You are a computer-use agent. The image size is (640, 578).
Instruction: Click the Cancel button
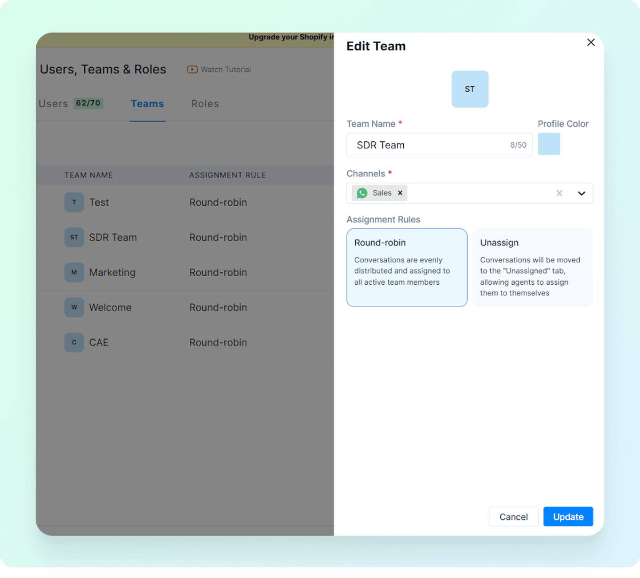click(x=513, y=516)
